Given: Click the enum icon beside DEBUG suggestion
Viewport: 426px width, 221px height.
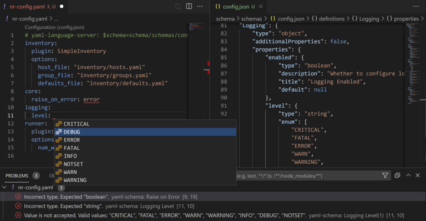Looking at the screenshot, I should tap(59, 132).
